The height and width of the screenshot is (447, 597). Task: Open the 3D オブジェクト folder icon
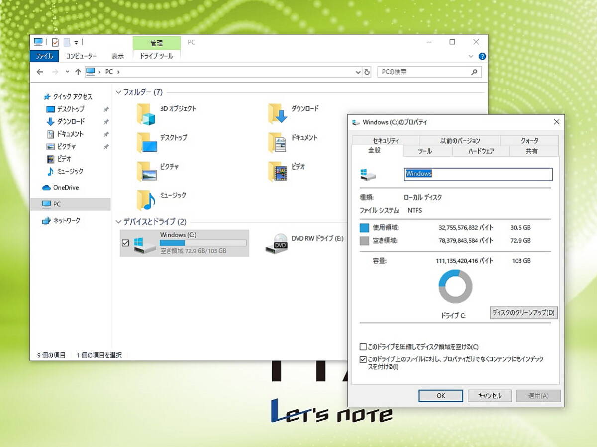click(147, 114)
